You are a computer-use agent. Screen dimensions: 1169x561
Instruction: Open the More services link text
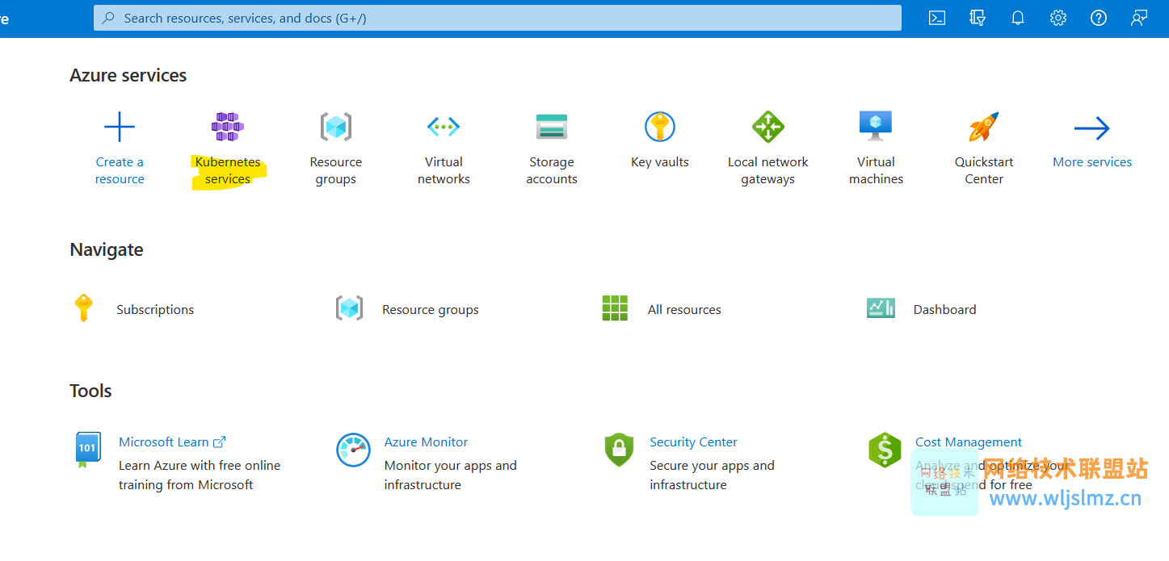[x=1092, y=162]
